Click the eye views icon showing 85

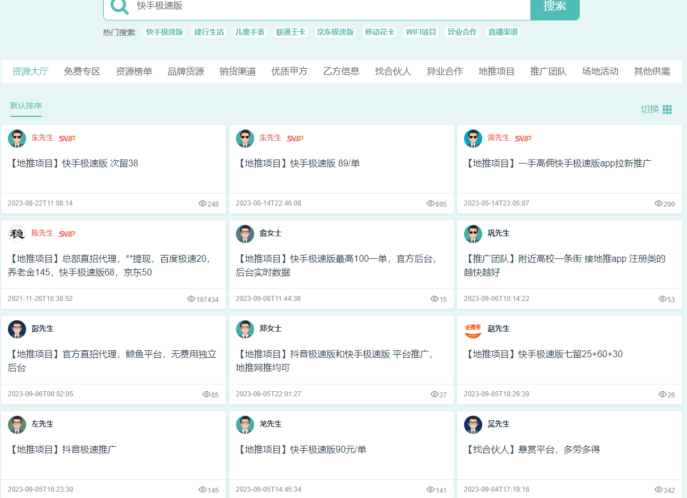point(206,394)
